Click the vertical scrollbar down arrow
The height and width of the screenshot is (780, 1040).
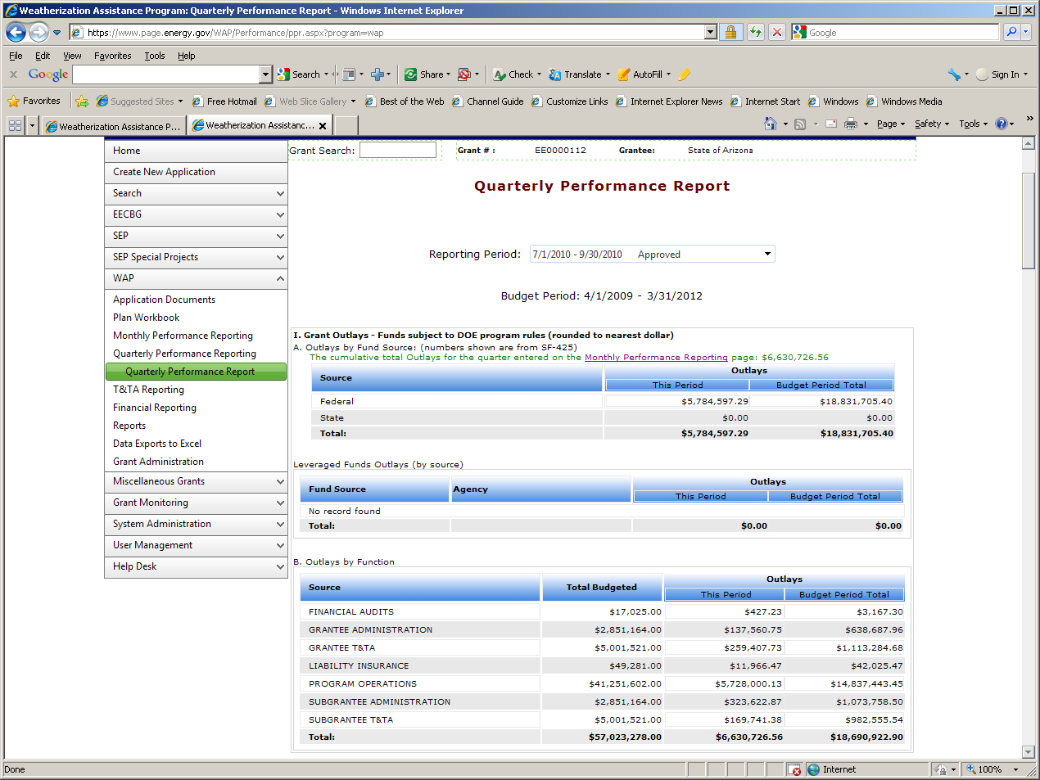[x=1029, y=752]
